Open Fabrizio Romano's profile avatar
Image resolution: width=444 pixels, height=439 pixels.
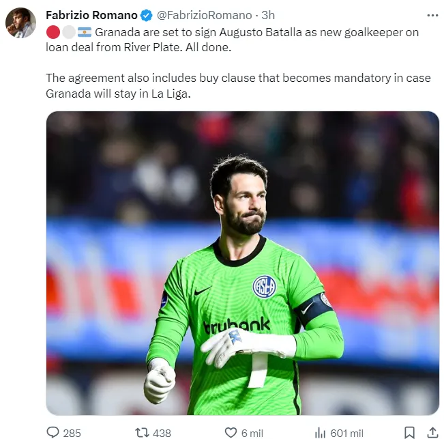(x=20, y=23)
